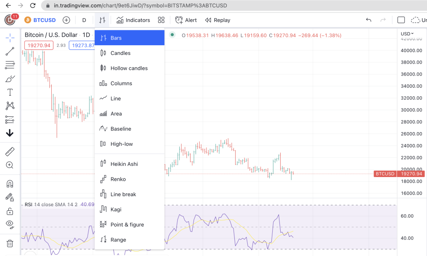Click the 40000.00 price scale axis
This screenshot has width=427, height=256.
click(x=411, y=51)
